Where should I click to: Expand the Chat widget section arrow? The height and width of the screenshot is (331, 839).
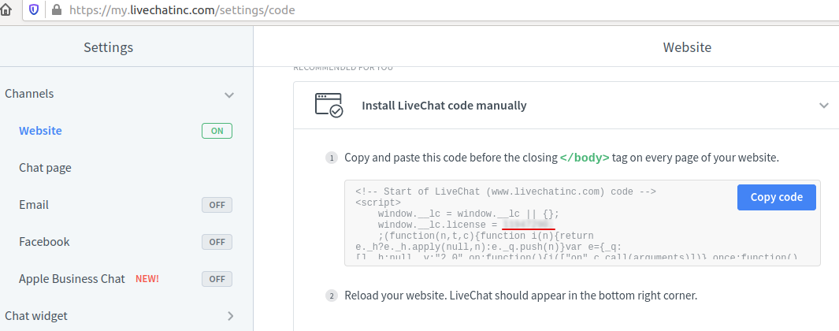[x=231, y=316]
